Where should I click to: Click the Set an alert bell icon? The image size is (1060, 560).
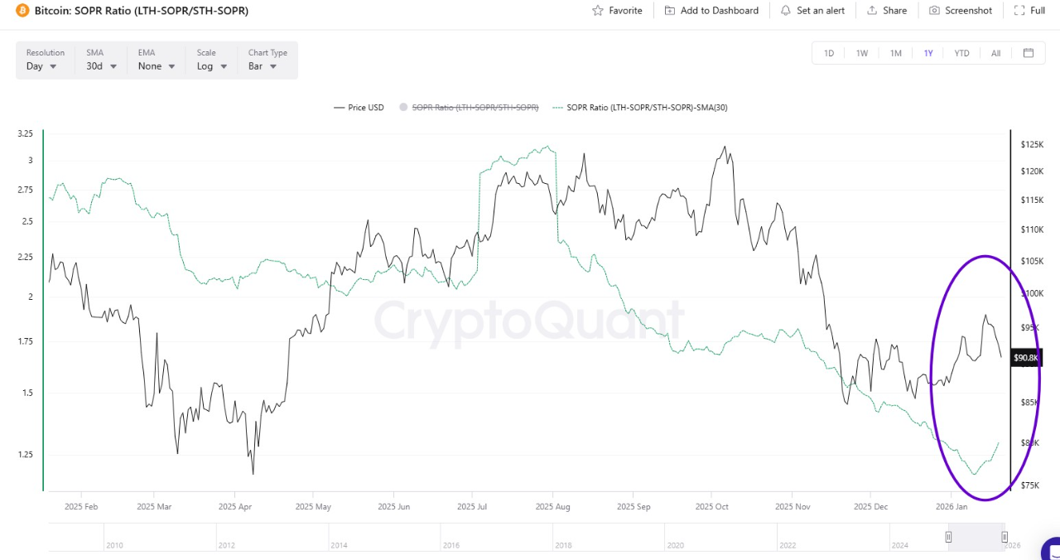coord(785,10)
